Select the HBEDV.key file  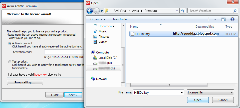tap(184, 34)
